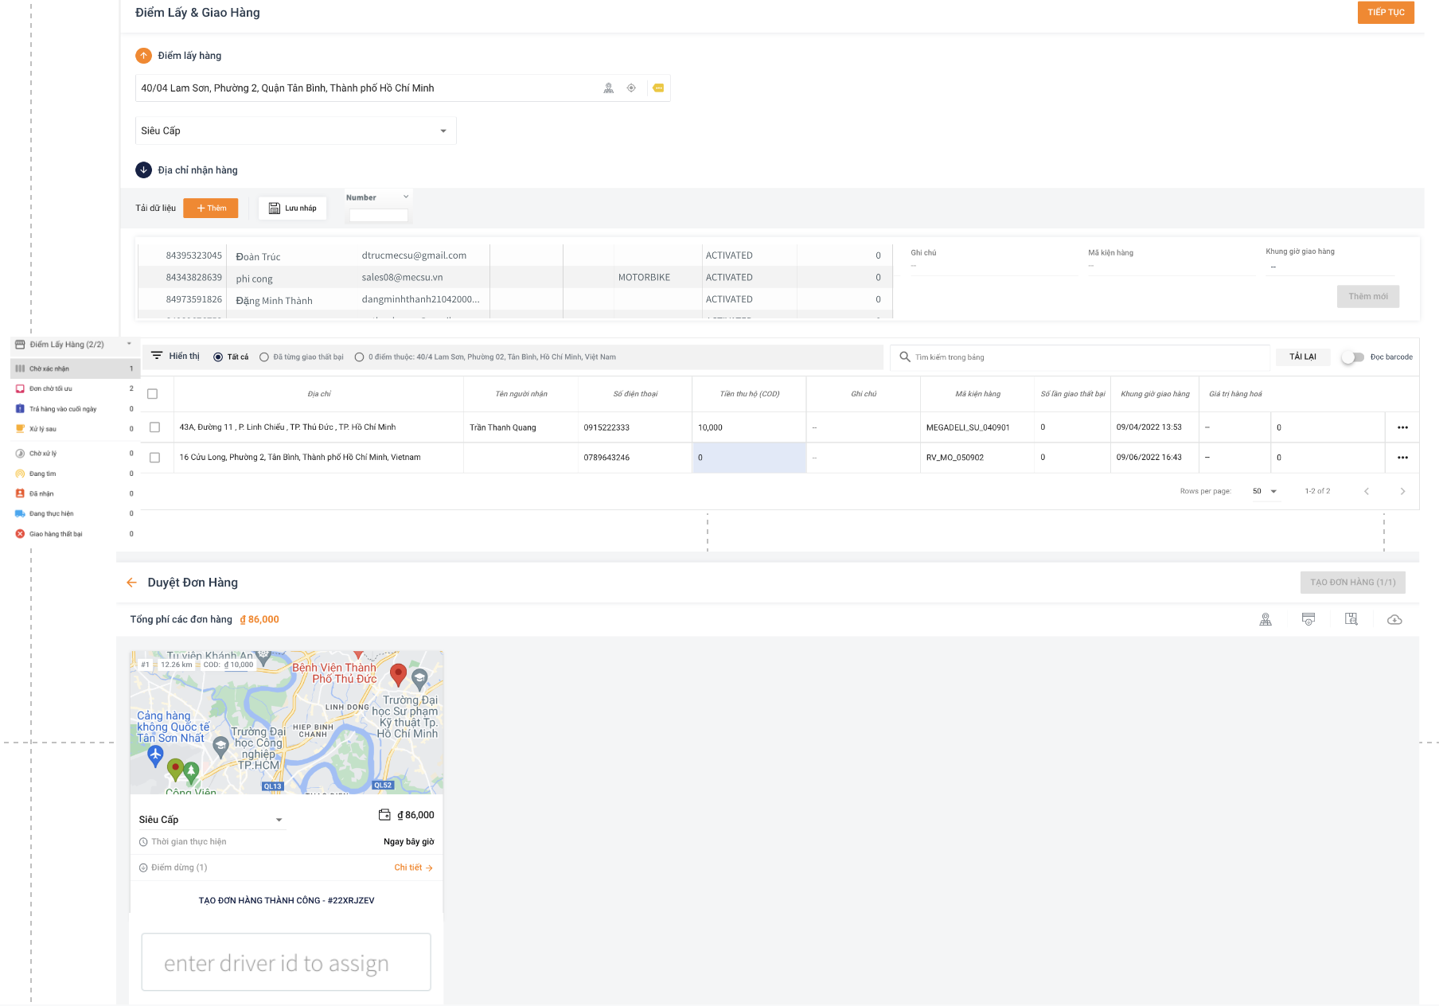This screenshot has width=1439, height=1006.
Task: Select the Đã từng giao thất bại radio option
Action: click(x=264, y=357)
